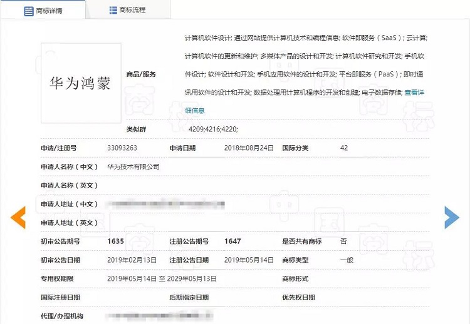Screen dimensions: 470x324
Task: Click the exclusive rights period date range
Action: pos(162,279)
